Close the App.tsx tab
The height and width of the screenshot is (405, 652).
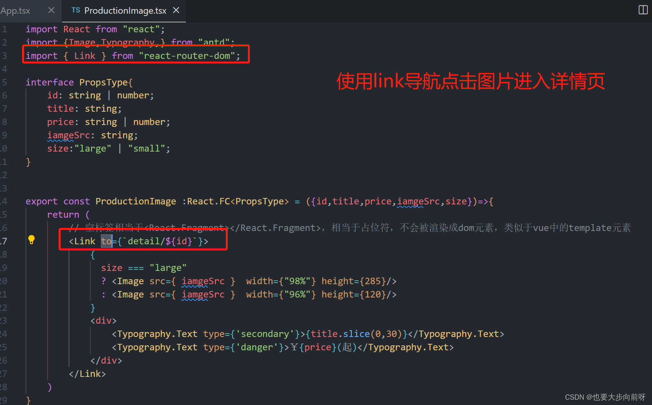pyautogui.click(x=51, y=10)
